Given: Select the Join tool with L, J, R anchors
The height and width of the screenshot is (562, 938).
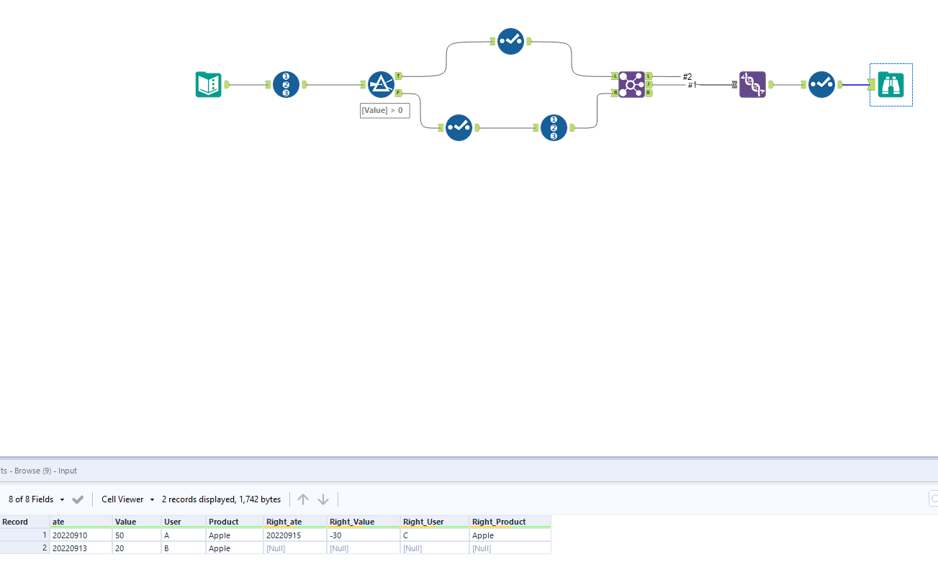Looking at the screenshot, I should click(631, 84).
